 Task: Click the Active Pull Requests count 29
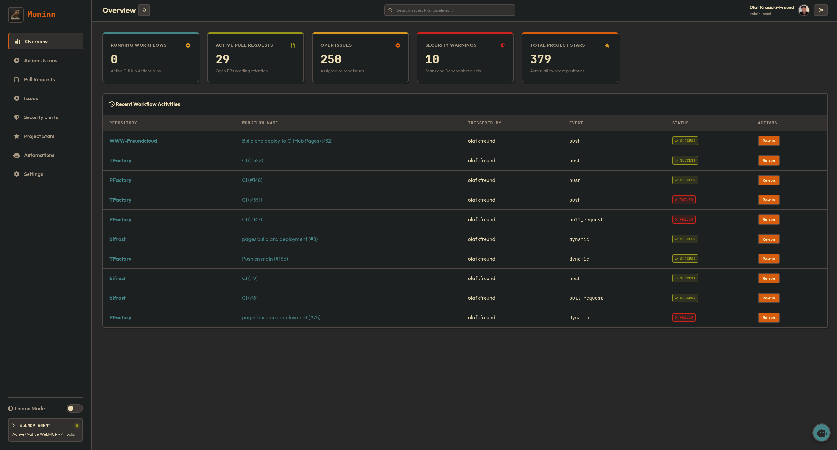(222, 59)
